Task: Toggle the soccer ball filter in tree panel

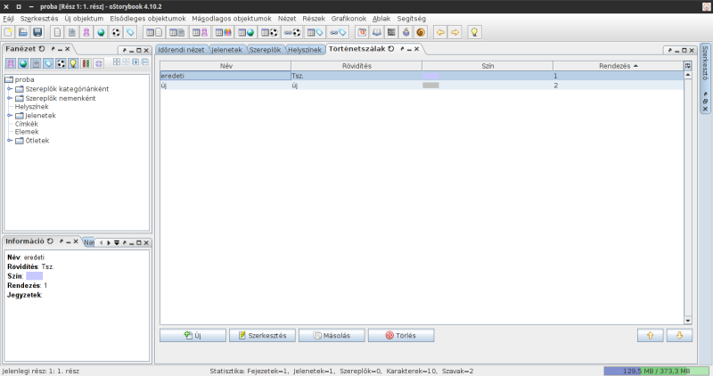Action: [61, 63]
